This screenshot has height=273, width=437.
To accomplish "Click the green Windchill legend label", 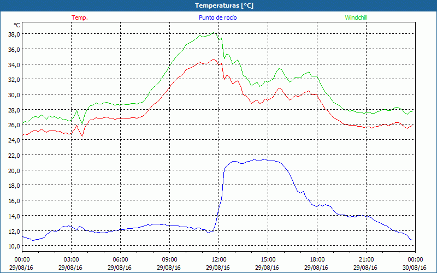I will pos(356,17).
